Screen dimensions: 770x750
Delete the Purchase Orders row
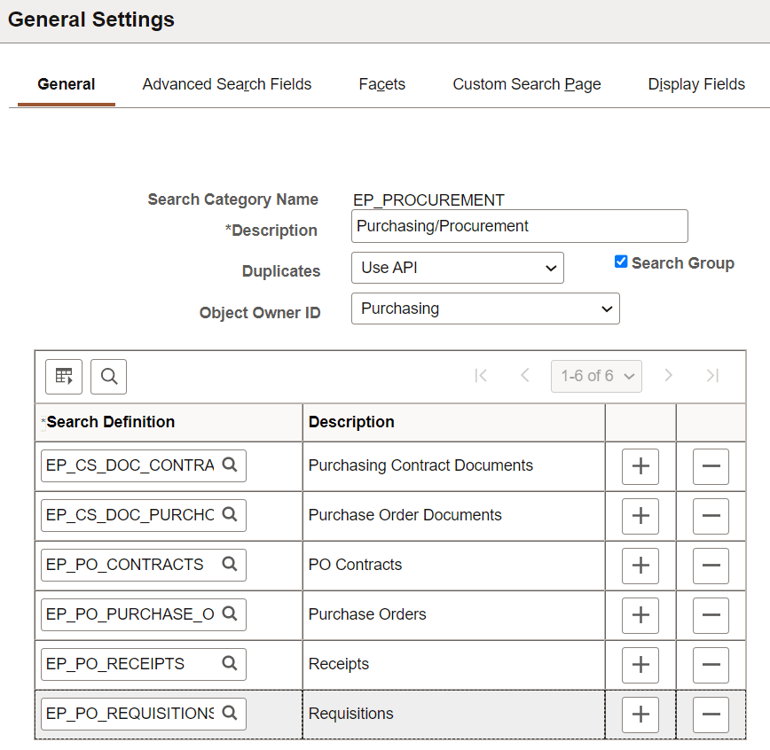[711, 615]
